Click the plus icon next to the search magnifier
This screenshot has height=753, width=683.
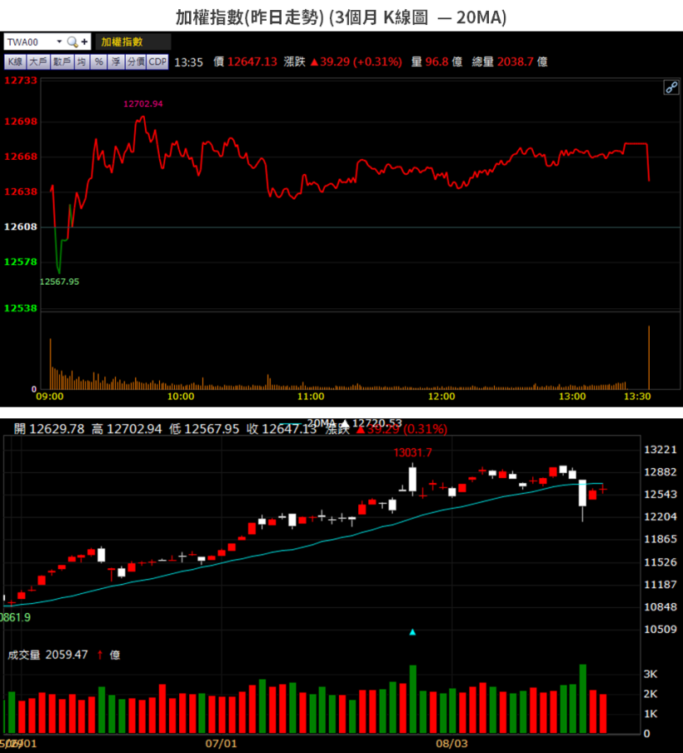pyautogui.click(x=84, y=42)
